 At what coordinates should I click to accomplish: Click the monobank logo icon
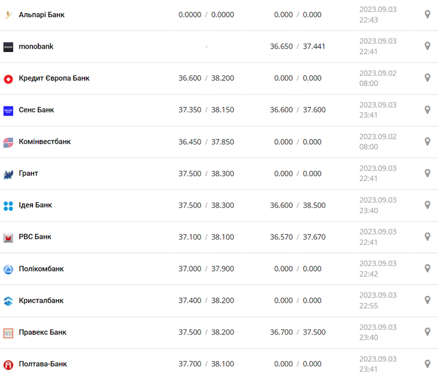[x=8, y=47]
